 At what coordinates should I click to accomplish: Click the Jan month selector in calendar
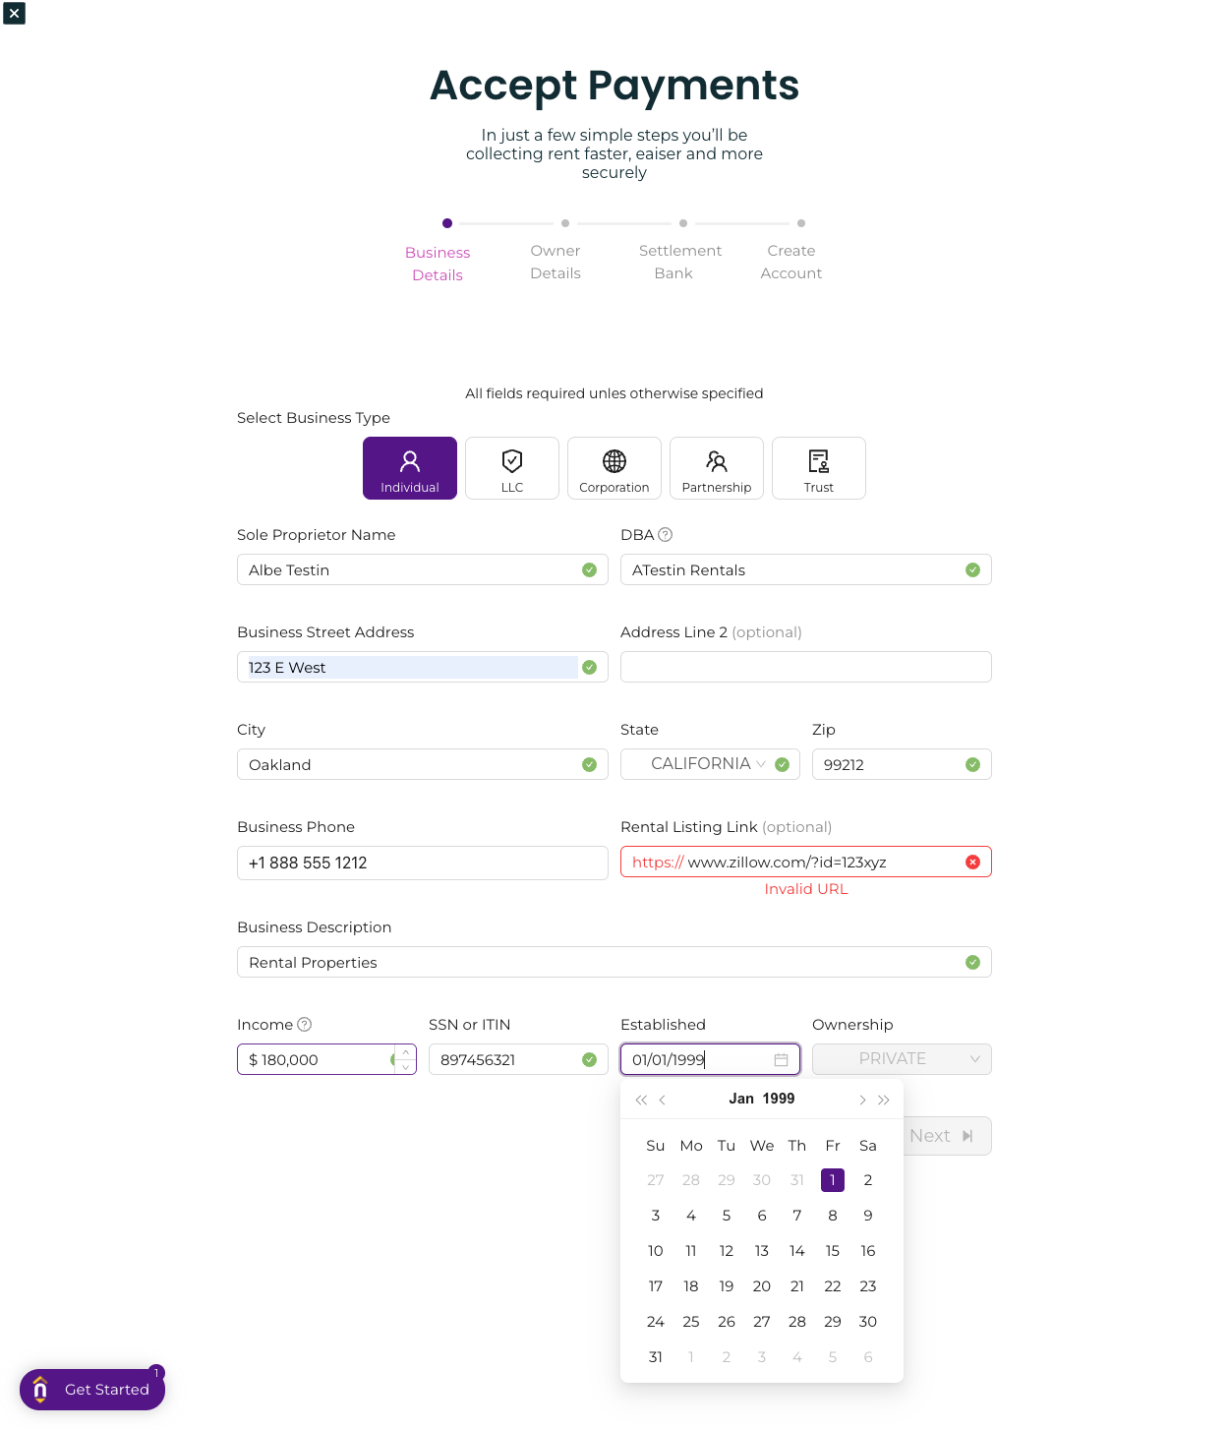click(741, 1099)
